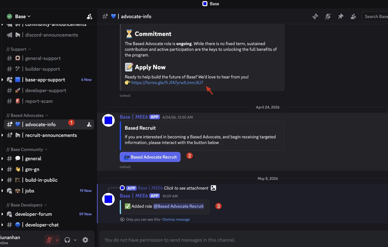This screenshot has width=388, height=247.
Task: Click Dismiss message link
Action: (x=176, y=220)
